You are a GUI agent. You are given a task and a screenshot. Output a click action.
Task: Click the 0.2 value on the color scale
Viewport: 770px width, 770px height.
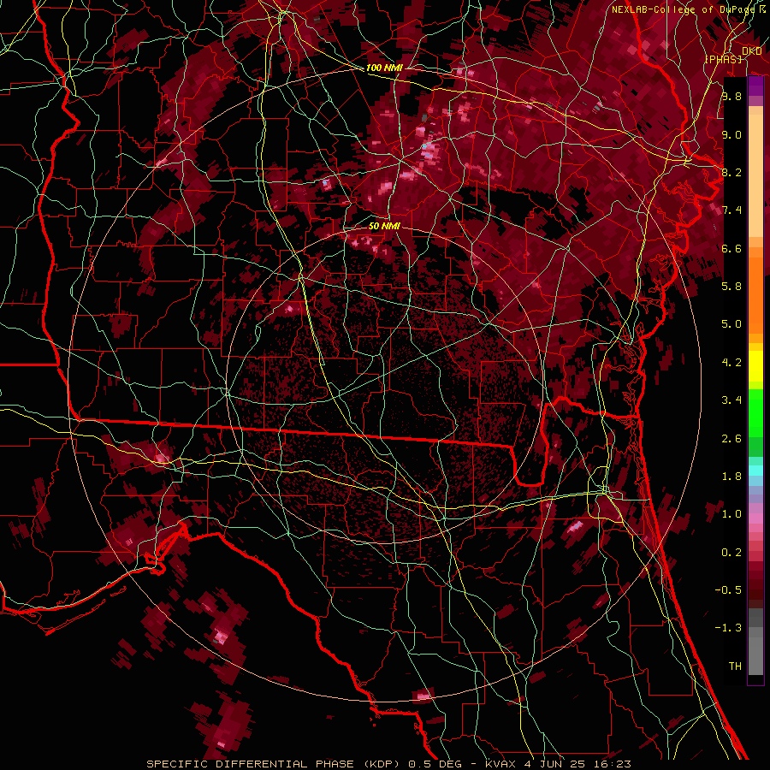click(x=731, y=552)
